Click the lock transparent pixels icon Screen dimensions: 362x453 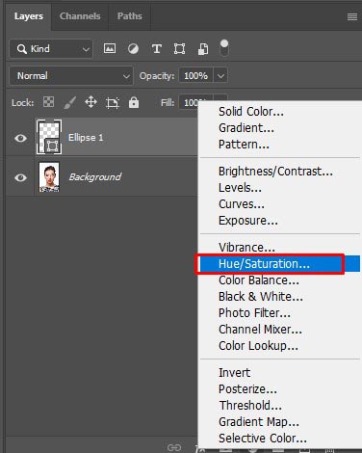point(48,102)
